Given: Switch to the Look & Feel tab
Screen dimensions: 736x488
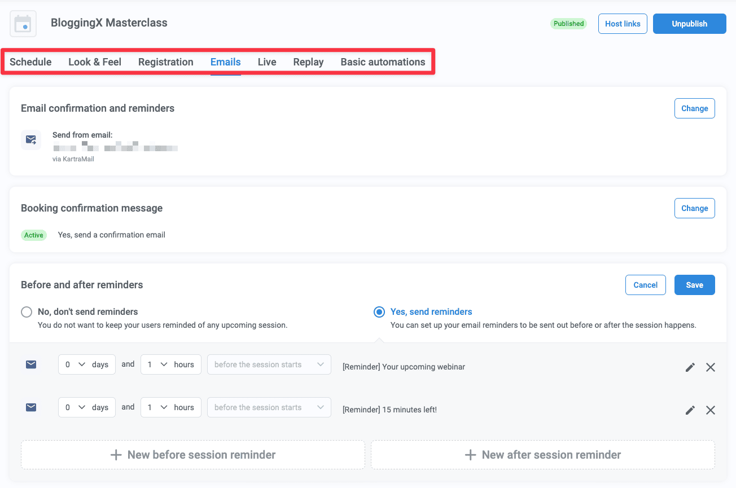Looking at the screenshot, I should pyautogui.click(x=95, y=62).
